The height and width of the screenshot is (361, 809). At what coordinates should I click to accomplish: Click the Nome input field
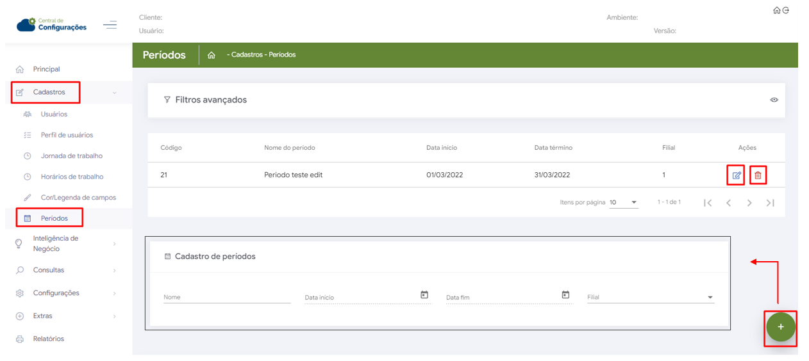pos(227,297)
